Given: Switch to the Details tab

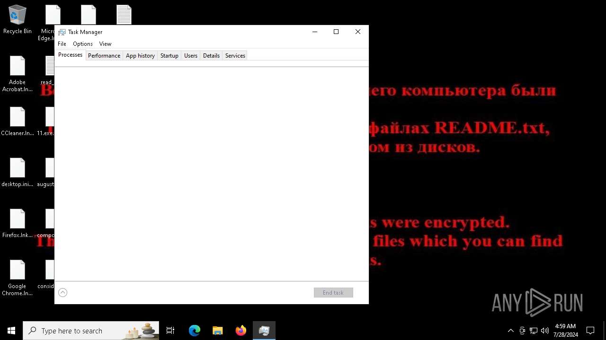Looking at the screenshot, I should coord(211,56).
